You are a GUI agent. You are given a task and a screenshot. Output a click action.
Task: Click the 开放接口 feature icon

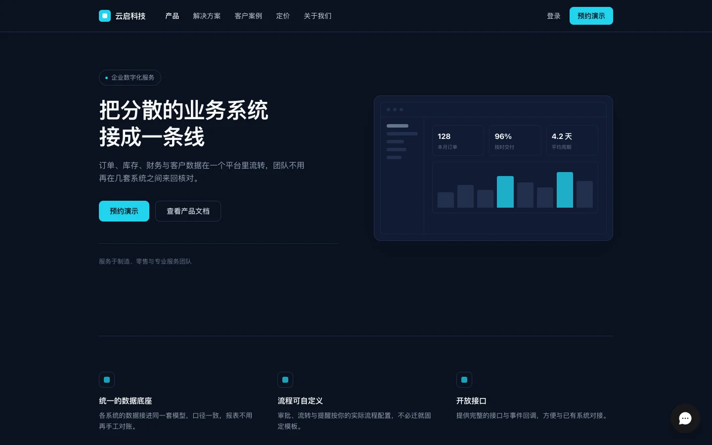[x=464, y=380]
